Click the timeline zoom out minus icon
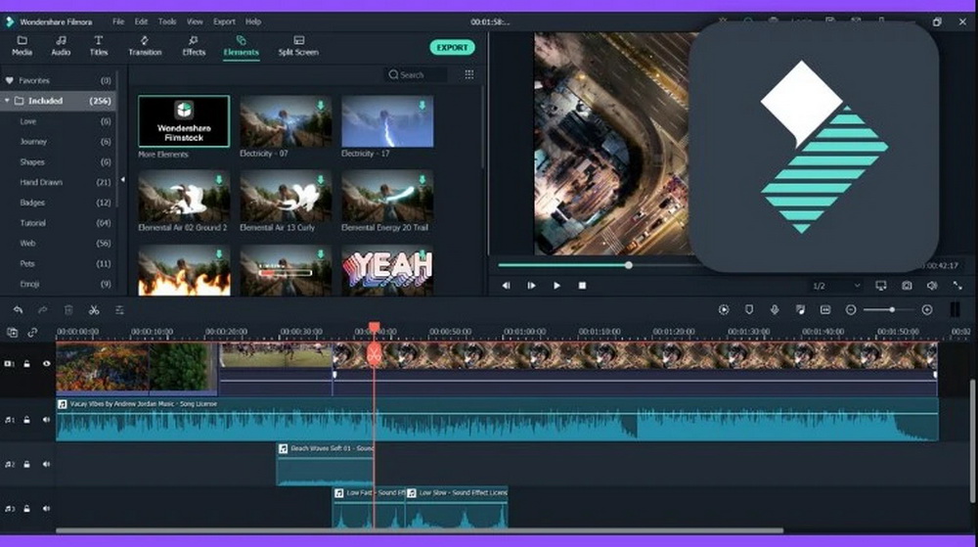 pos(851,310)
